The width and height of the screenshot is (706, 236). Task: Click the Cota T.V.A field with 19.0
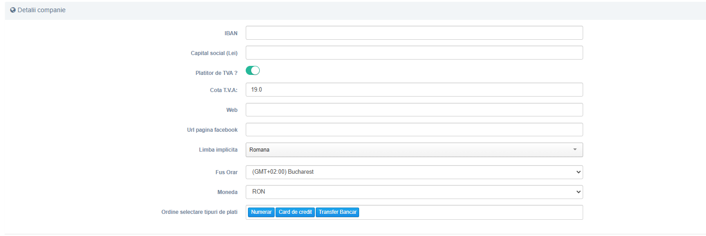tap(414, 89)
